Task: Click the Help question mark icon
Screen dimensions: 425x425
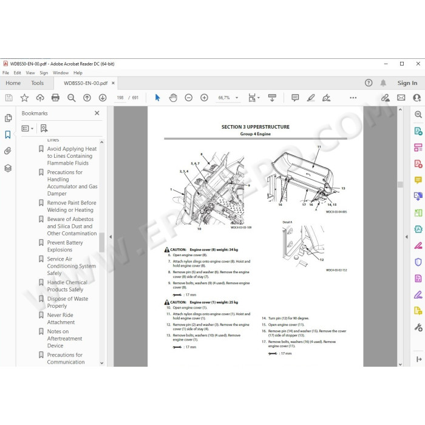Action: pos(369,83)
